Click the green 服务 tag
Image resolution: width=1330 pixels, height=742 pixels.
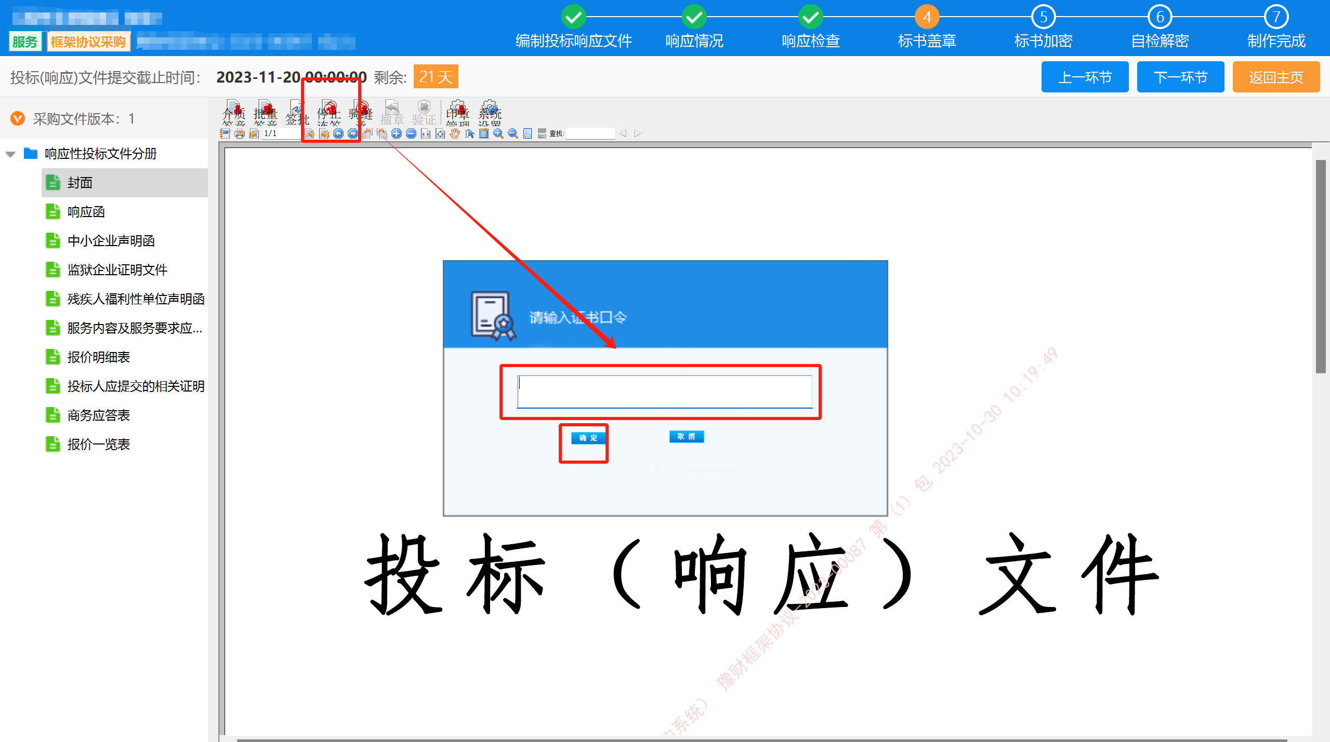coord(25,42)
